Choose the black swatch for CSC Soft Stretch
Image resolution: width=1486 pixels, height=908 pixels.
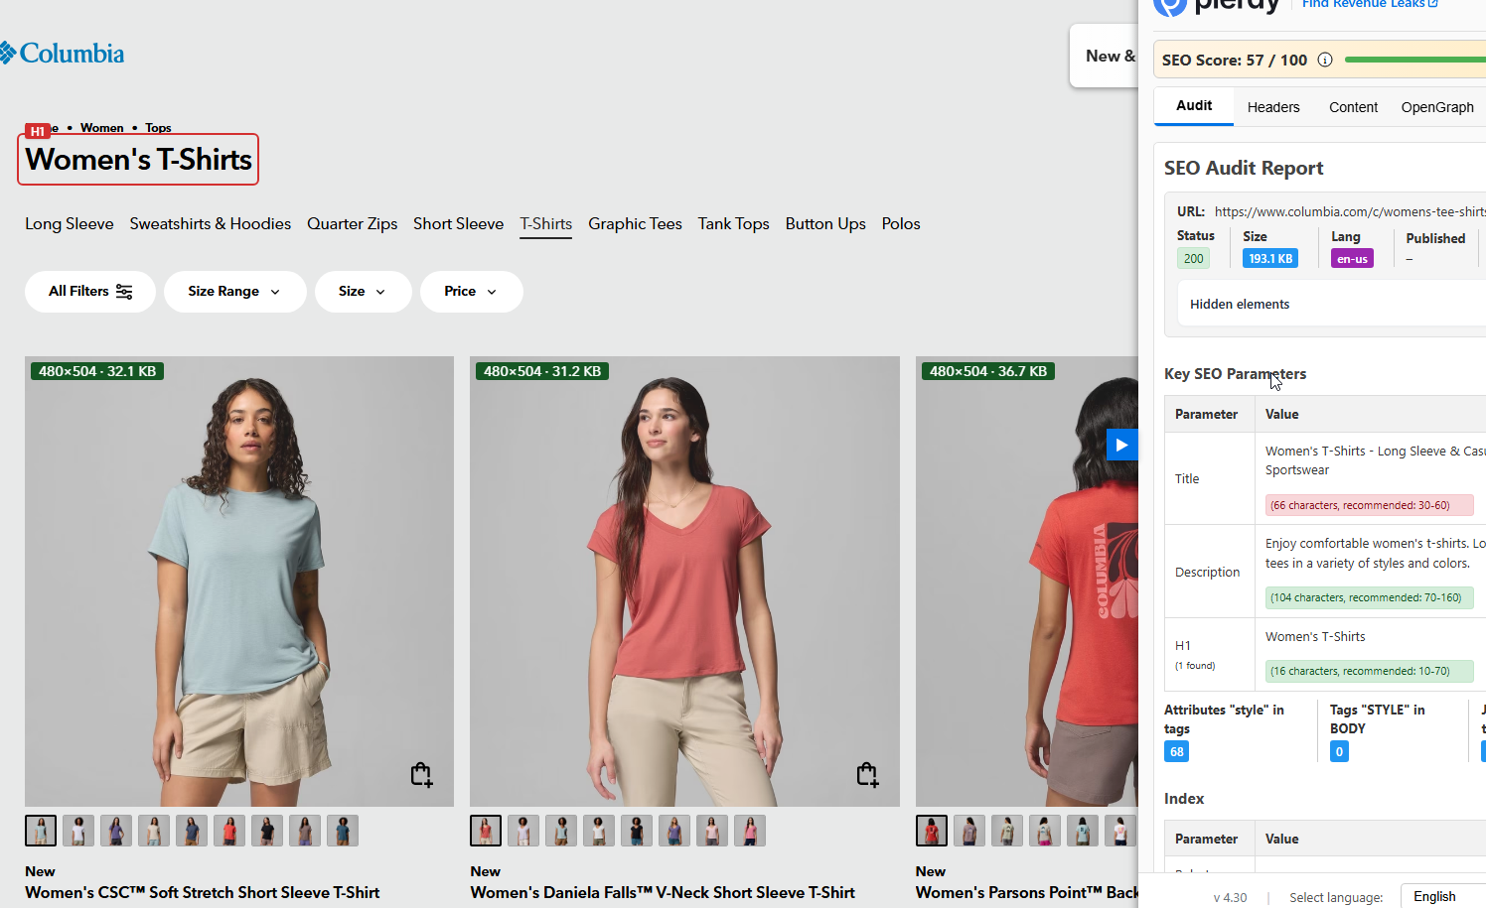[267, 831]
